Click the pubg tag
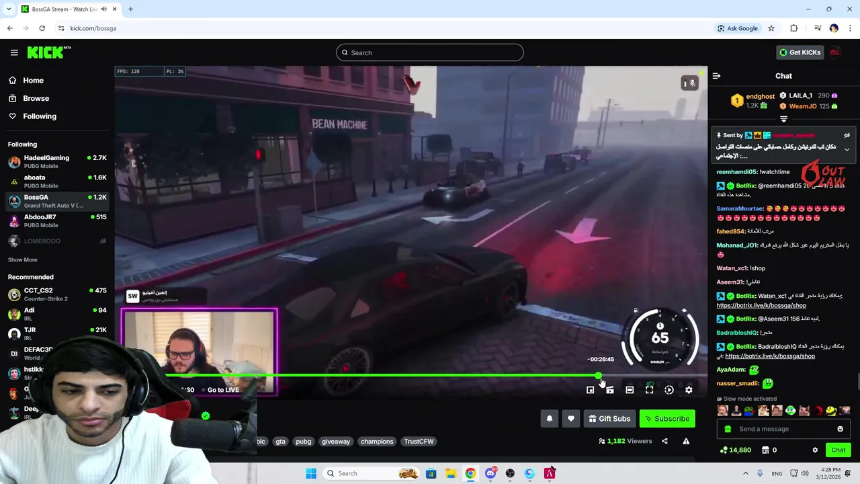This screenshot has height=484, width=860. point(304,442)
